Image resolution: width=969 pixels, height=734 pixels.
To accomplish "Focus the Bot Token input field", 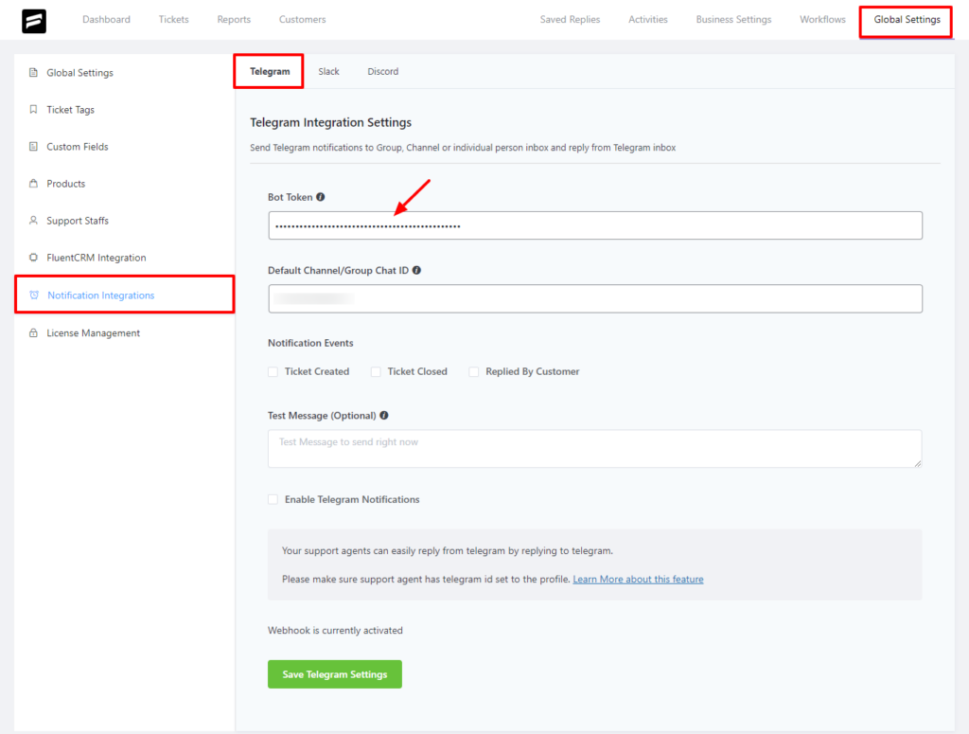I will point(595,225).
